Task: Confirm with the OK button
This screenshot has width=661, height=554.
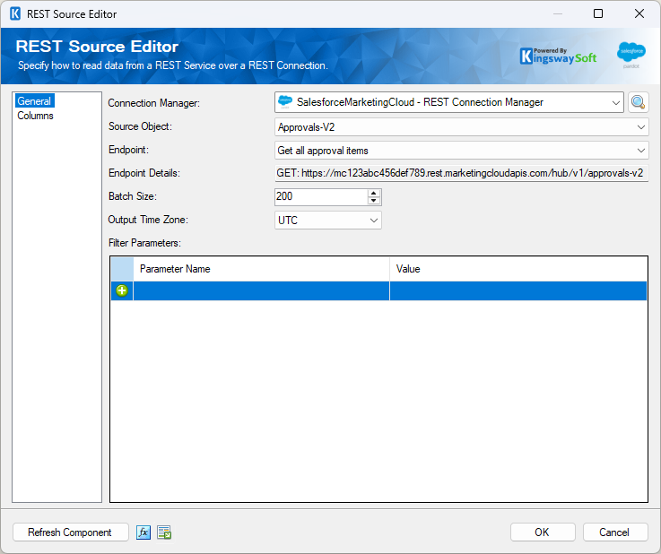Action: click(543, 532)
